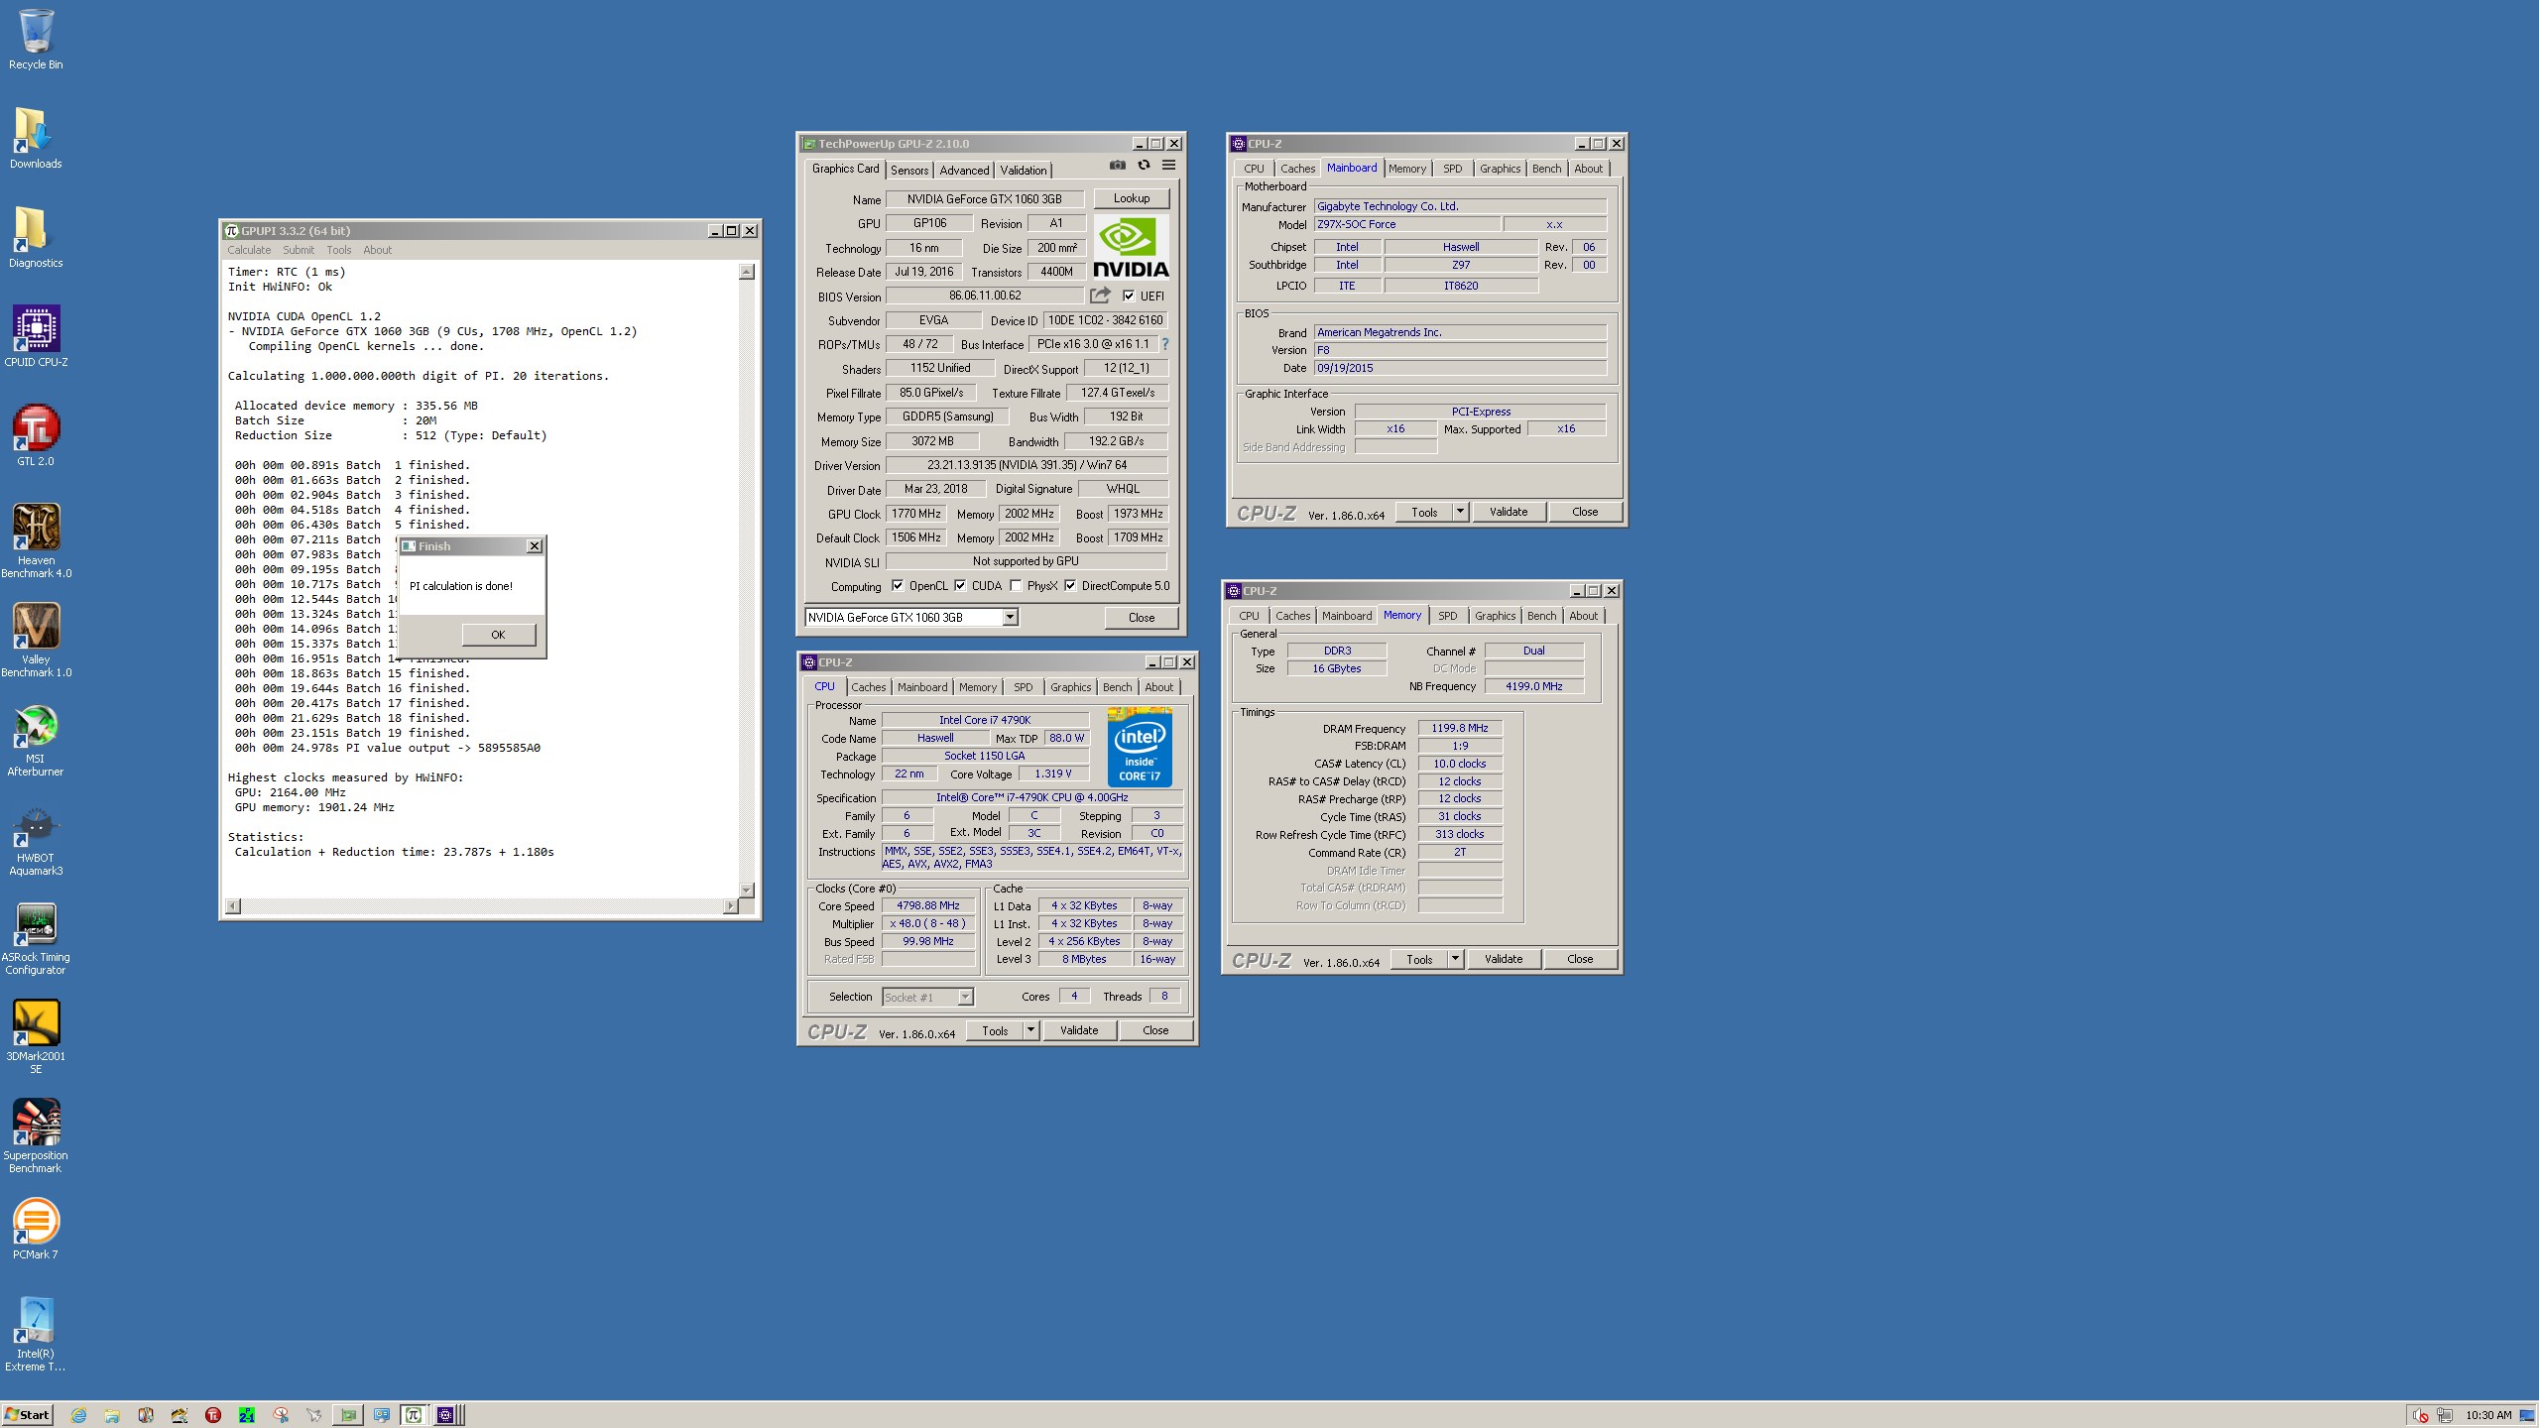The width and height of the screenshot is (2539, 1428).
Task: Click OK in the Finish dialog
Action: pyautogui.click(x=498, y=635)
